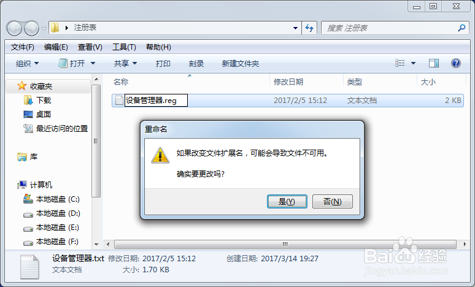Expand the 共享 dropdown
475x287 pixels.
[125, 63]
